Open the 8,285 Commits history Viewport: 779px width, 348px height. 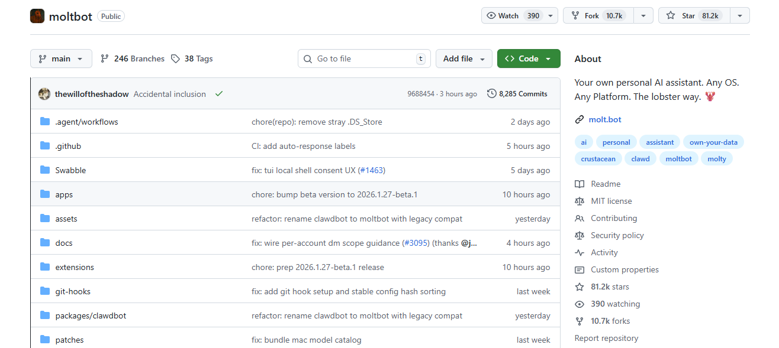517,94
